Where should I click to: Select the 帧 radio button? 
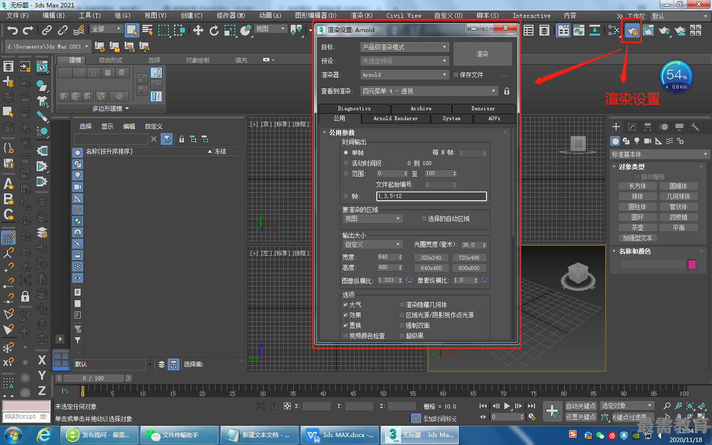346,196
